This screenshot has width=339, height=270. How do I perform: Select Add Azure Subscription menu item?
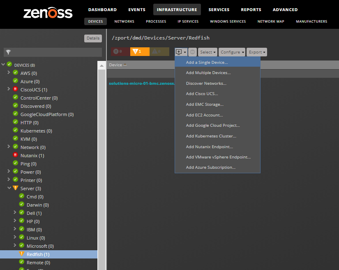[x=217, y=168]
